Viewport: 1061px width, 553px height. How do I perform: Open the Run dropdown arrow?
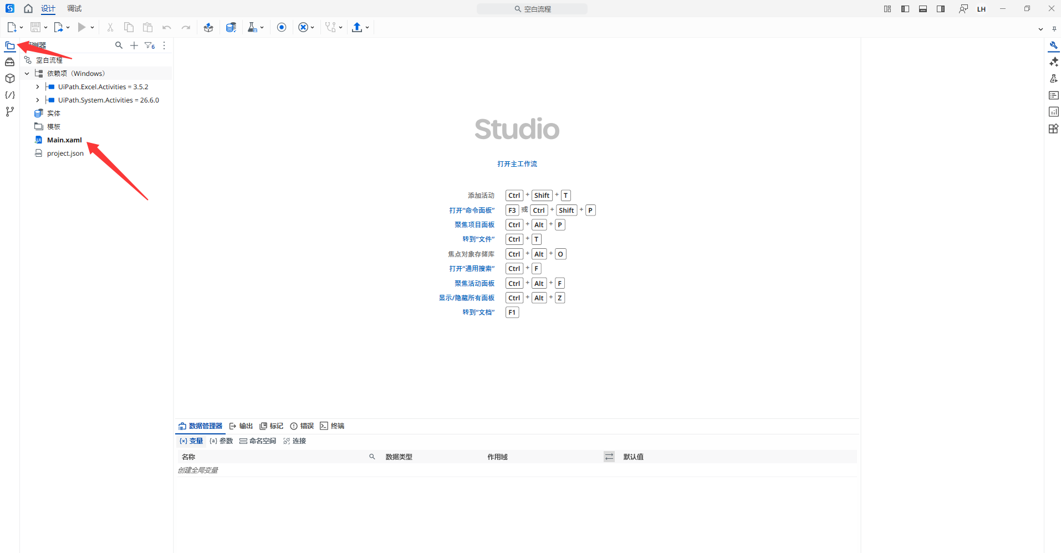point(92,28)
